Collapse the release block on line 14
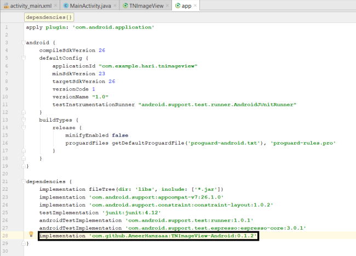356x256 pixels. (24, 127)
